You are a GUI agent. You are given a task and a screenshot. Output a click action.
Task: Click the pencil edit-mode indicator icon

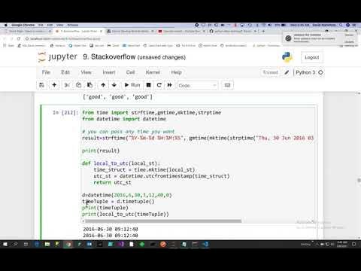pyautogui.click(x=287, y=72)
